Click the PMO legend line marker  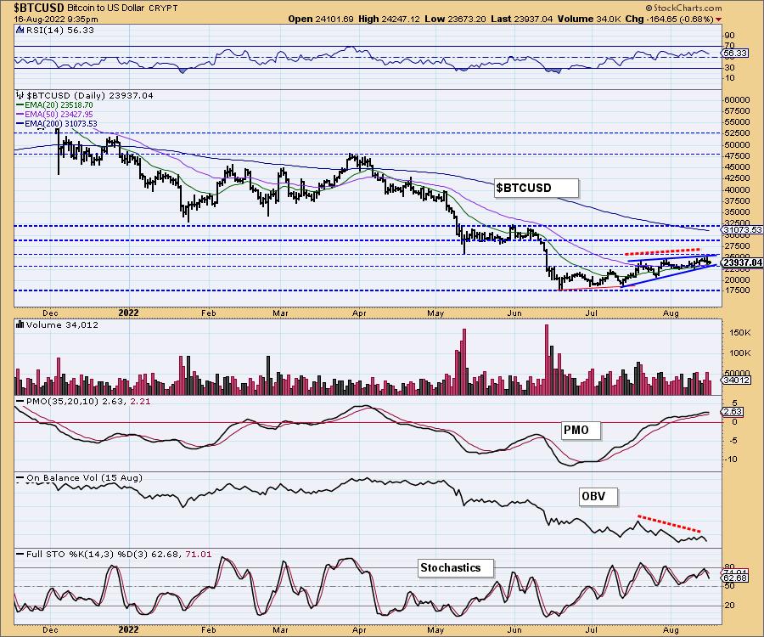(20, 401)
